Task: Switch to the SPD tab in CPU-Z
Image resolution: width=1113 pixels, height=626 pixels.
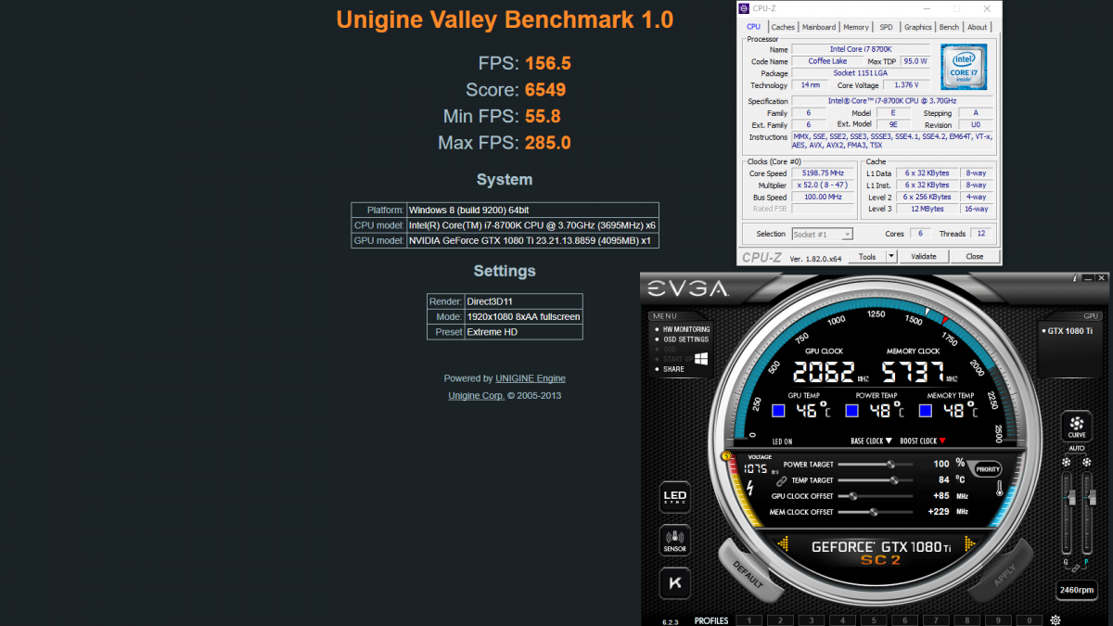Action: (x=887, y=27)
